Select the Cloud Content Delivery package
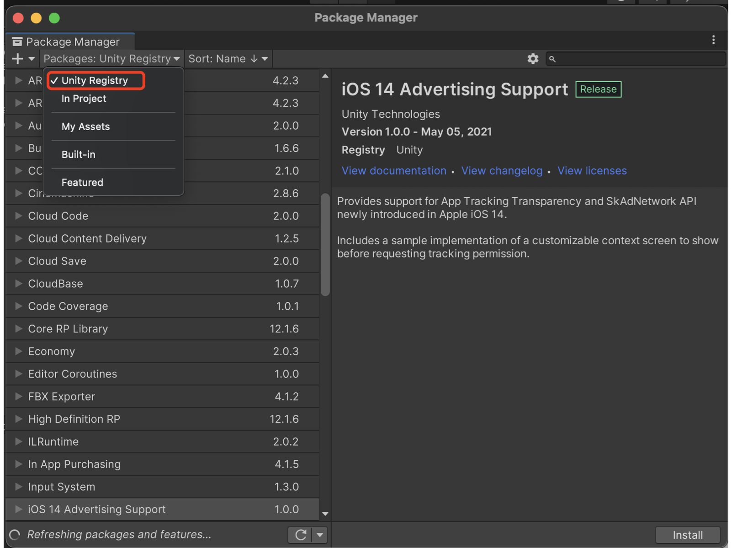The image size is (732, 548). coord(163,238)
